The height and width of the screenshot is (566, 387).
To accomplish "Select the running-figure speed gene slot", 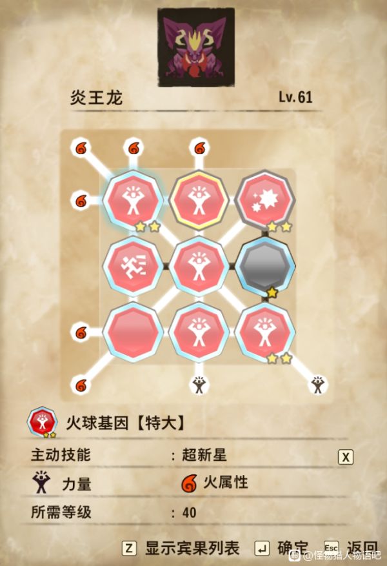I will pyautogui.click(x=133, y=267).
